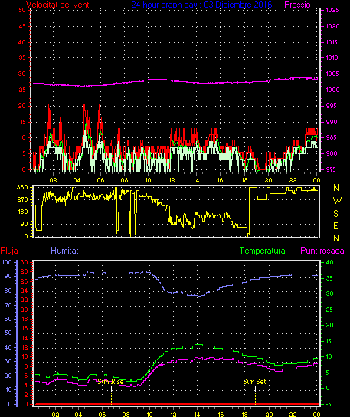Click the pressure axis value 990
The image size is (350, 417).
pyautogui.click(x=331, y=122)
